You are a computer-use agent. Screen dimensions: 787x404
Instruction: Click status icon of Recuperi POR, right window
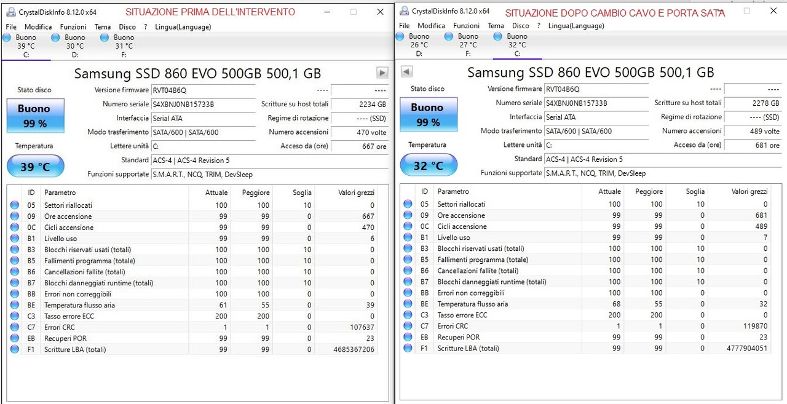click(x=408, y=337)
